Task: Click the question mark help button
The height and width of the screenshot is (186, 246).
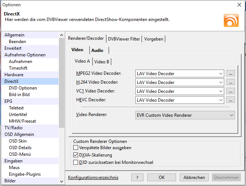Action: 137,178
